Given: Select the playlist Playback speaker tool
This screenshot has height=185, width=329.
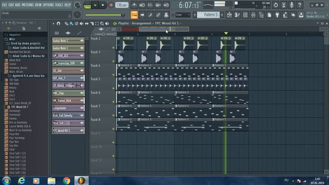Looking at the screenshot, I should point(107,24).
